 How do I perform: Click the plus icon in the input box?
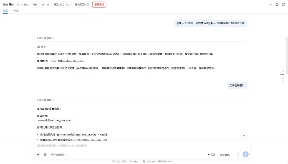pyautogui.click(x=38, y=155)
